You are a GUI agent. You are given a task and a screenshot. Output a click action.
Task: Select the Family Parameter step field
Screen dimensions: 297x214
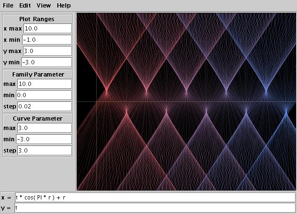coord(44,107)
